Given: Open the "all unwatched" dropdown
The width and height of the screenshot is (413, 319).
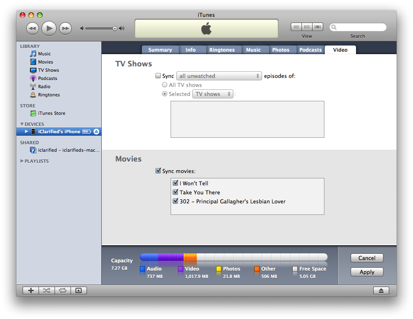Looking at the screenshot, I should click(x=219, y=76).
